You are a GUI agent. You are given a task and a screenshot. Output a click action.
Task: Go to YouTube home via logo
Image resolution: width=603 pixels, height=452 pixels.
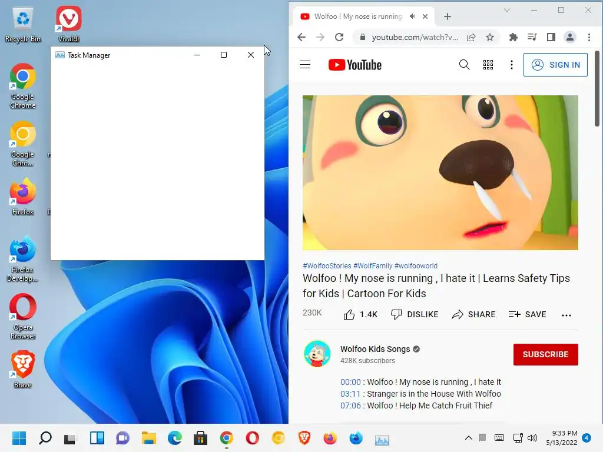coord(354,65)
